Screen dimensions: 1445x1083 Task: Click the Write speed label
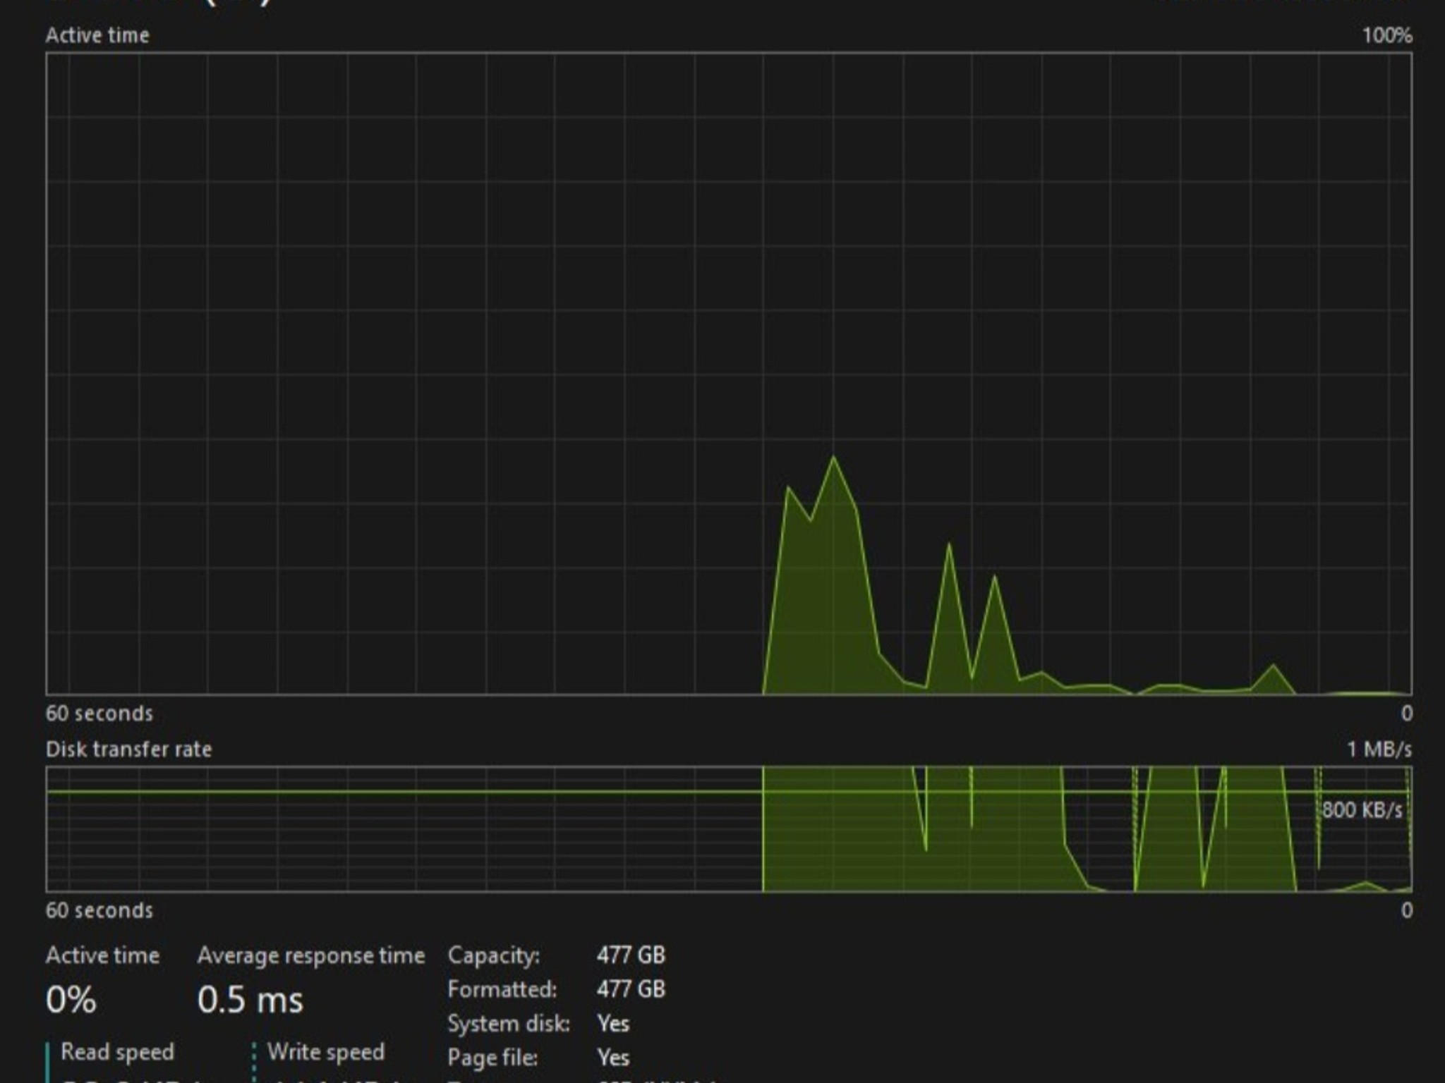pos(326,1052)
